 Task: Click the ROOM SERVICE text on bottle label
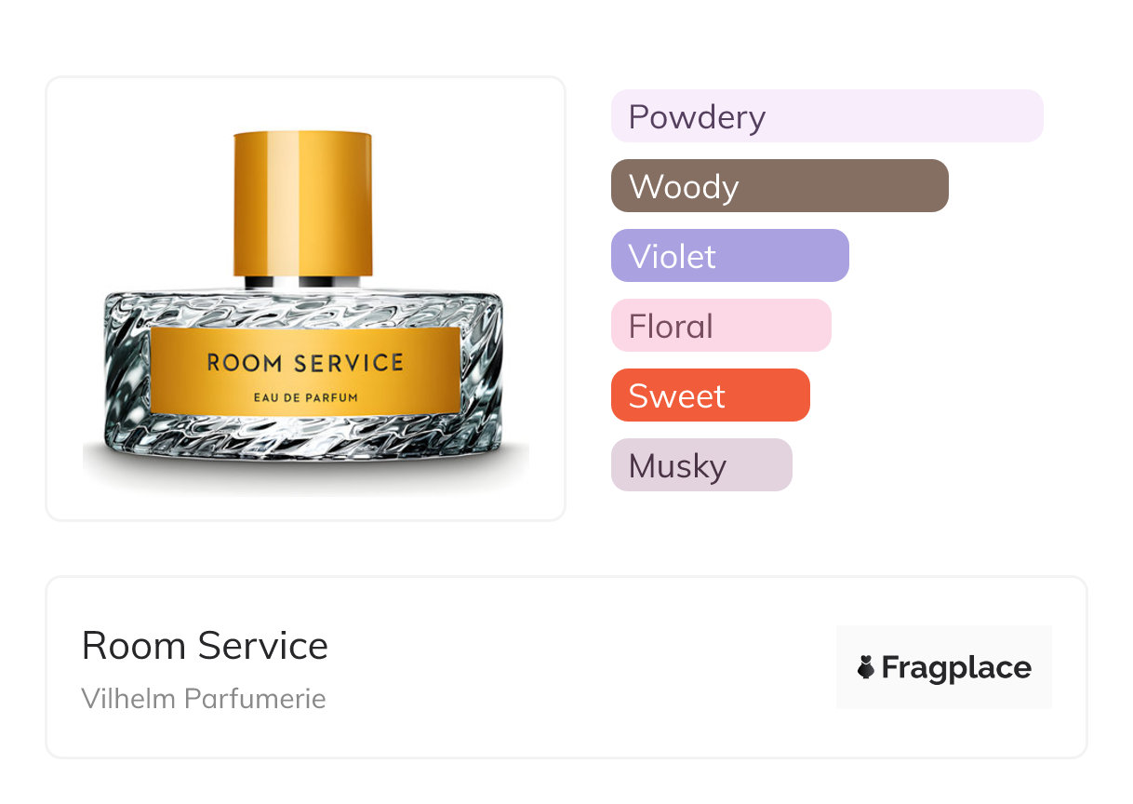tap(304, 362)
